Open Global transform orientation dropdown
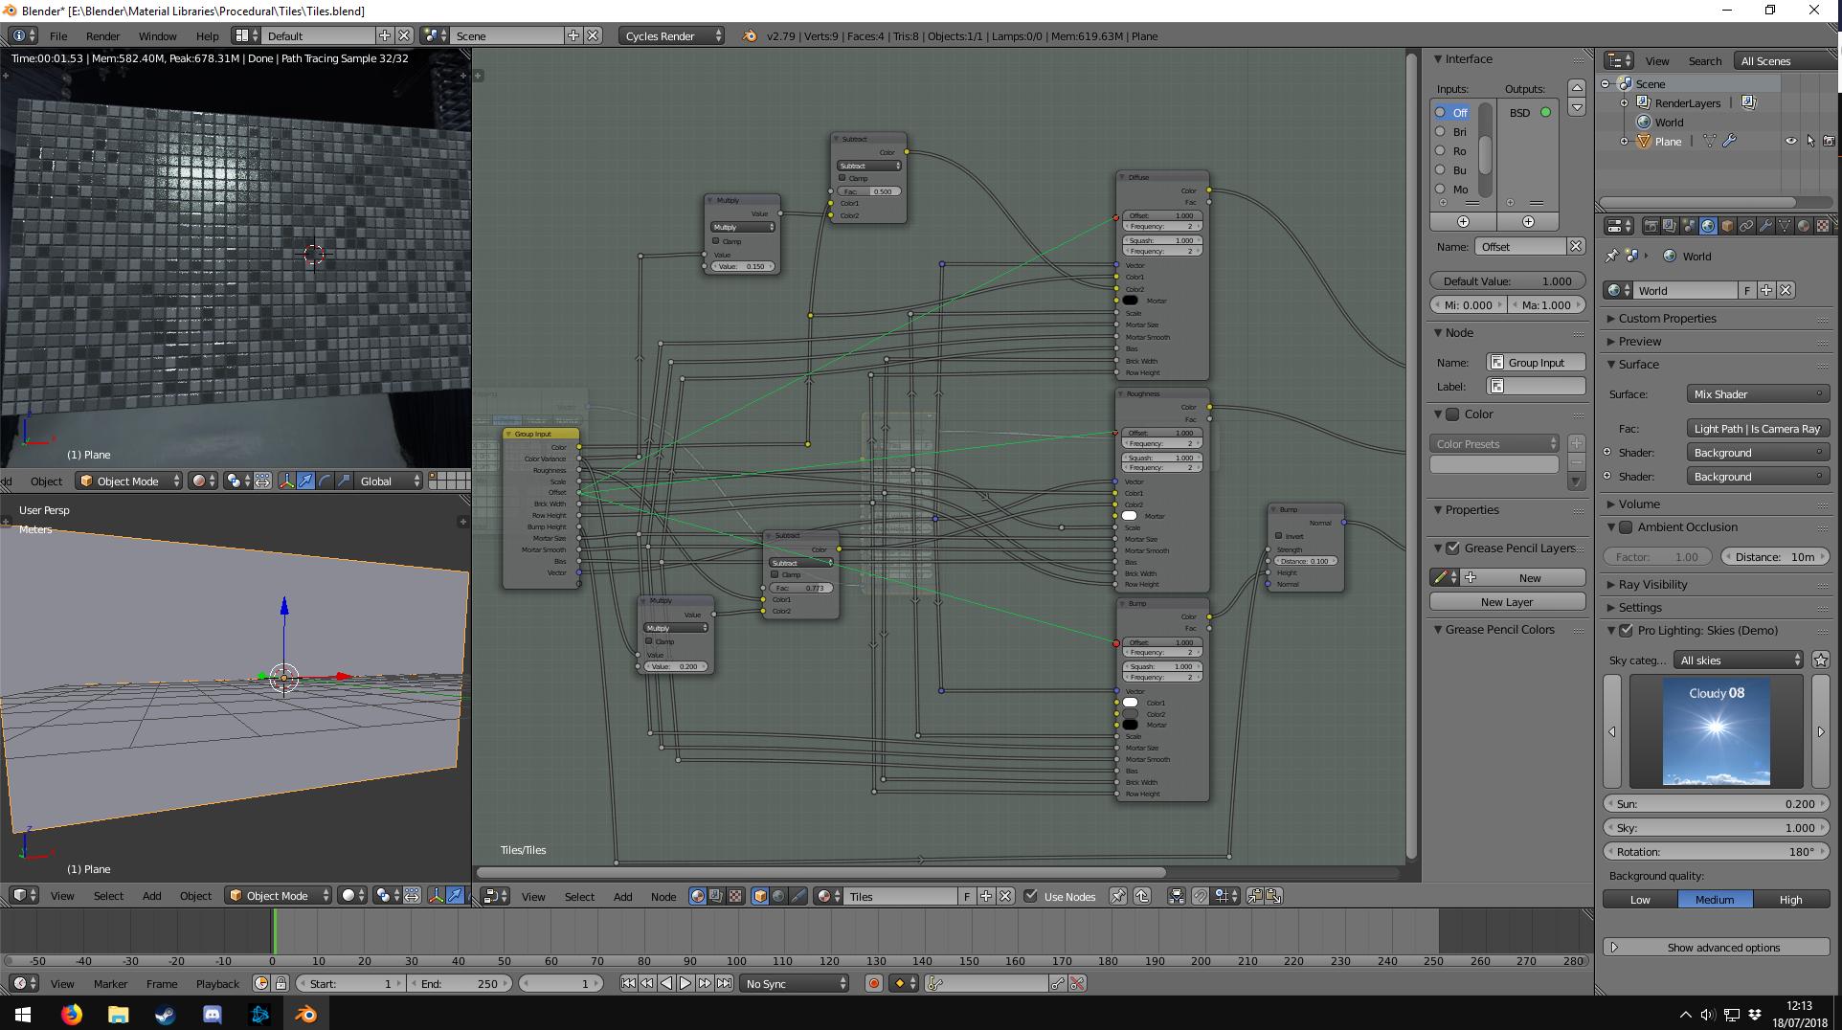 tap(388, 481)
